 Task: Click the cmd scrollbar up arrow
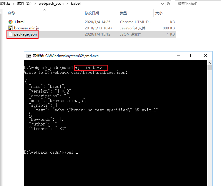tap(210, 63)
